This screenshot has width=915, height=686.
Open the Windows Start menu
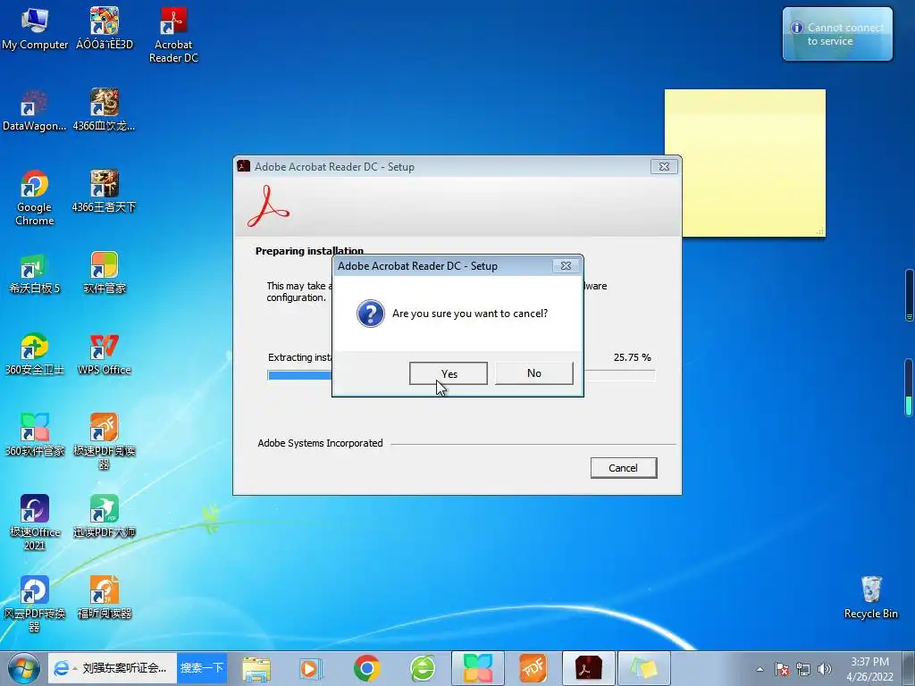point(23,668)
